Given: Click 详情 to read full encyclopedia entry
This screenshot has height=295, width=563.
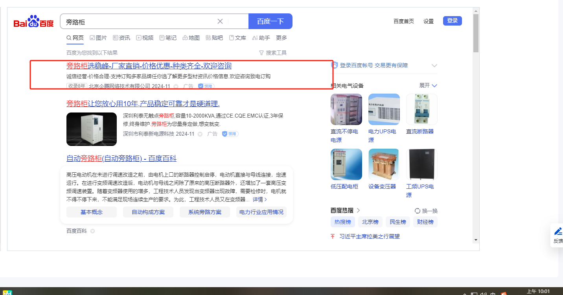Looking at the screenshot, I should (x=260, y=200).
